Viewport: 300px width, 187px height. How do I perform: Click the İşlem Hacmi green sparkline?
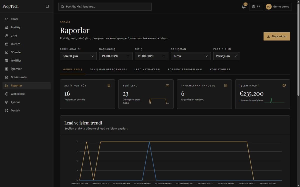[x=274, y=100]
